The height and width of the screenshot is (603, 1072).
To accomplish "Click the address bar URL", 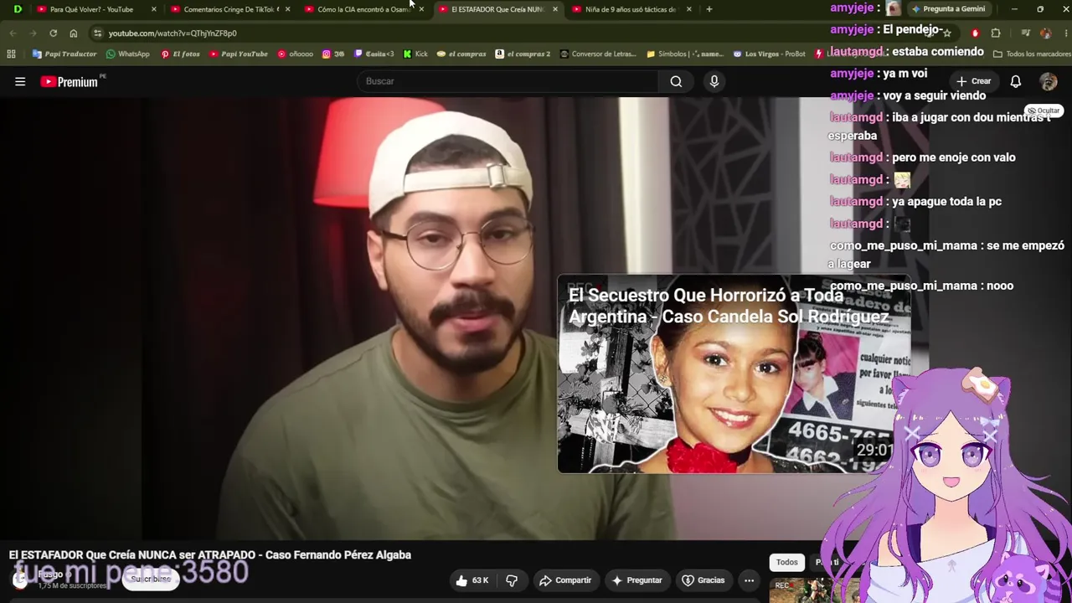I will pos(173,33).
